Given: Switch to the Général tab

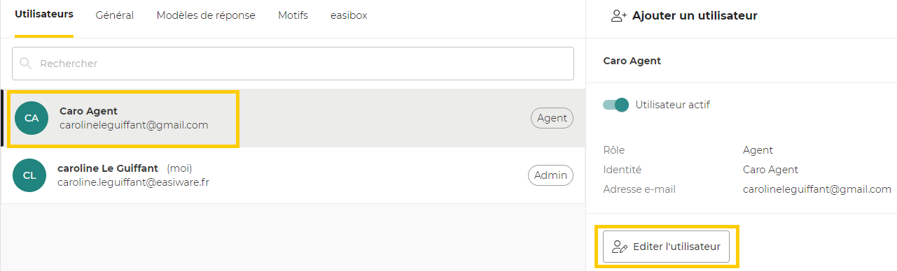Looking at the screenshot, I should 115,15.
